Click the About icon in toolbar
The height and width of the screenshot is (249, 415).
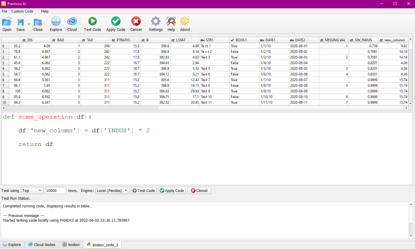tap(185, 21)
